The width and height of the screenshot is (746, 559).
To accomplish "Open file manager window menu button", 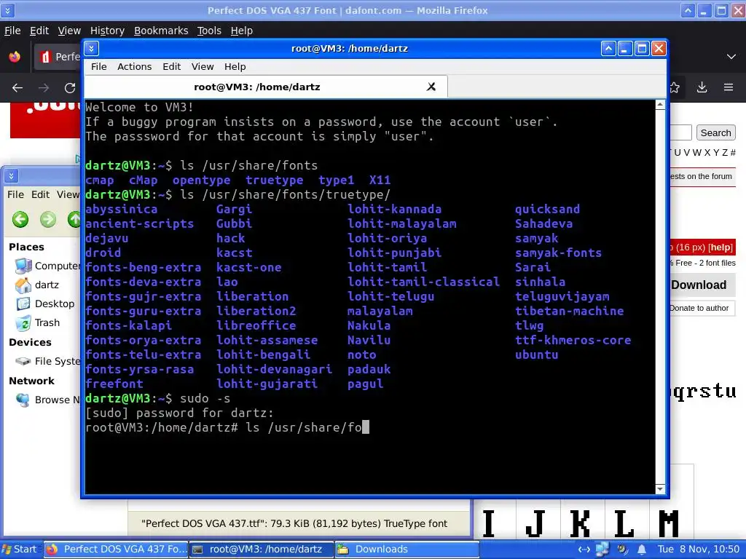I will pyautogui.click(x=11, y=176).
